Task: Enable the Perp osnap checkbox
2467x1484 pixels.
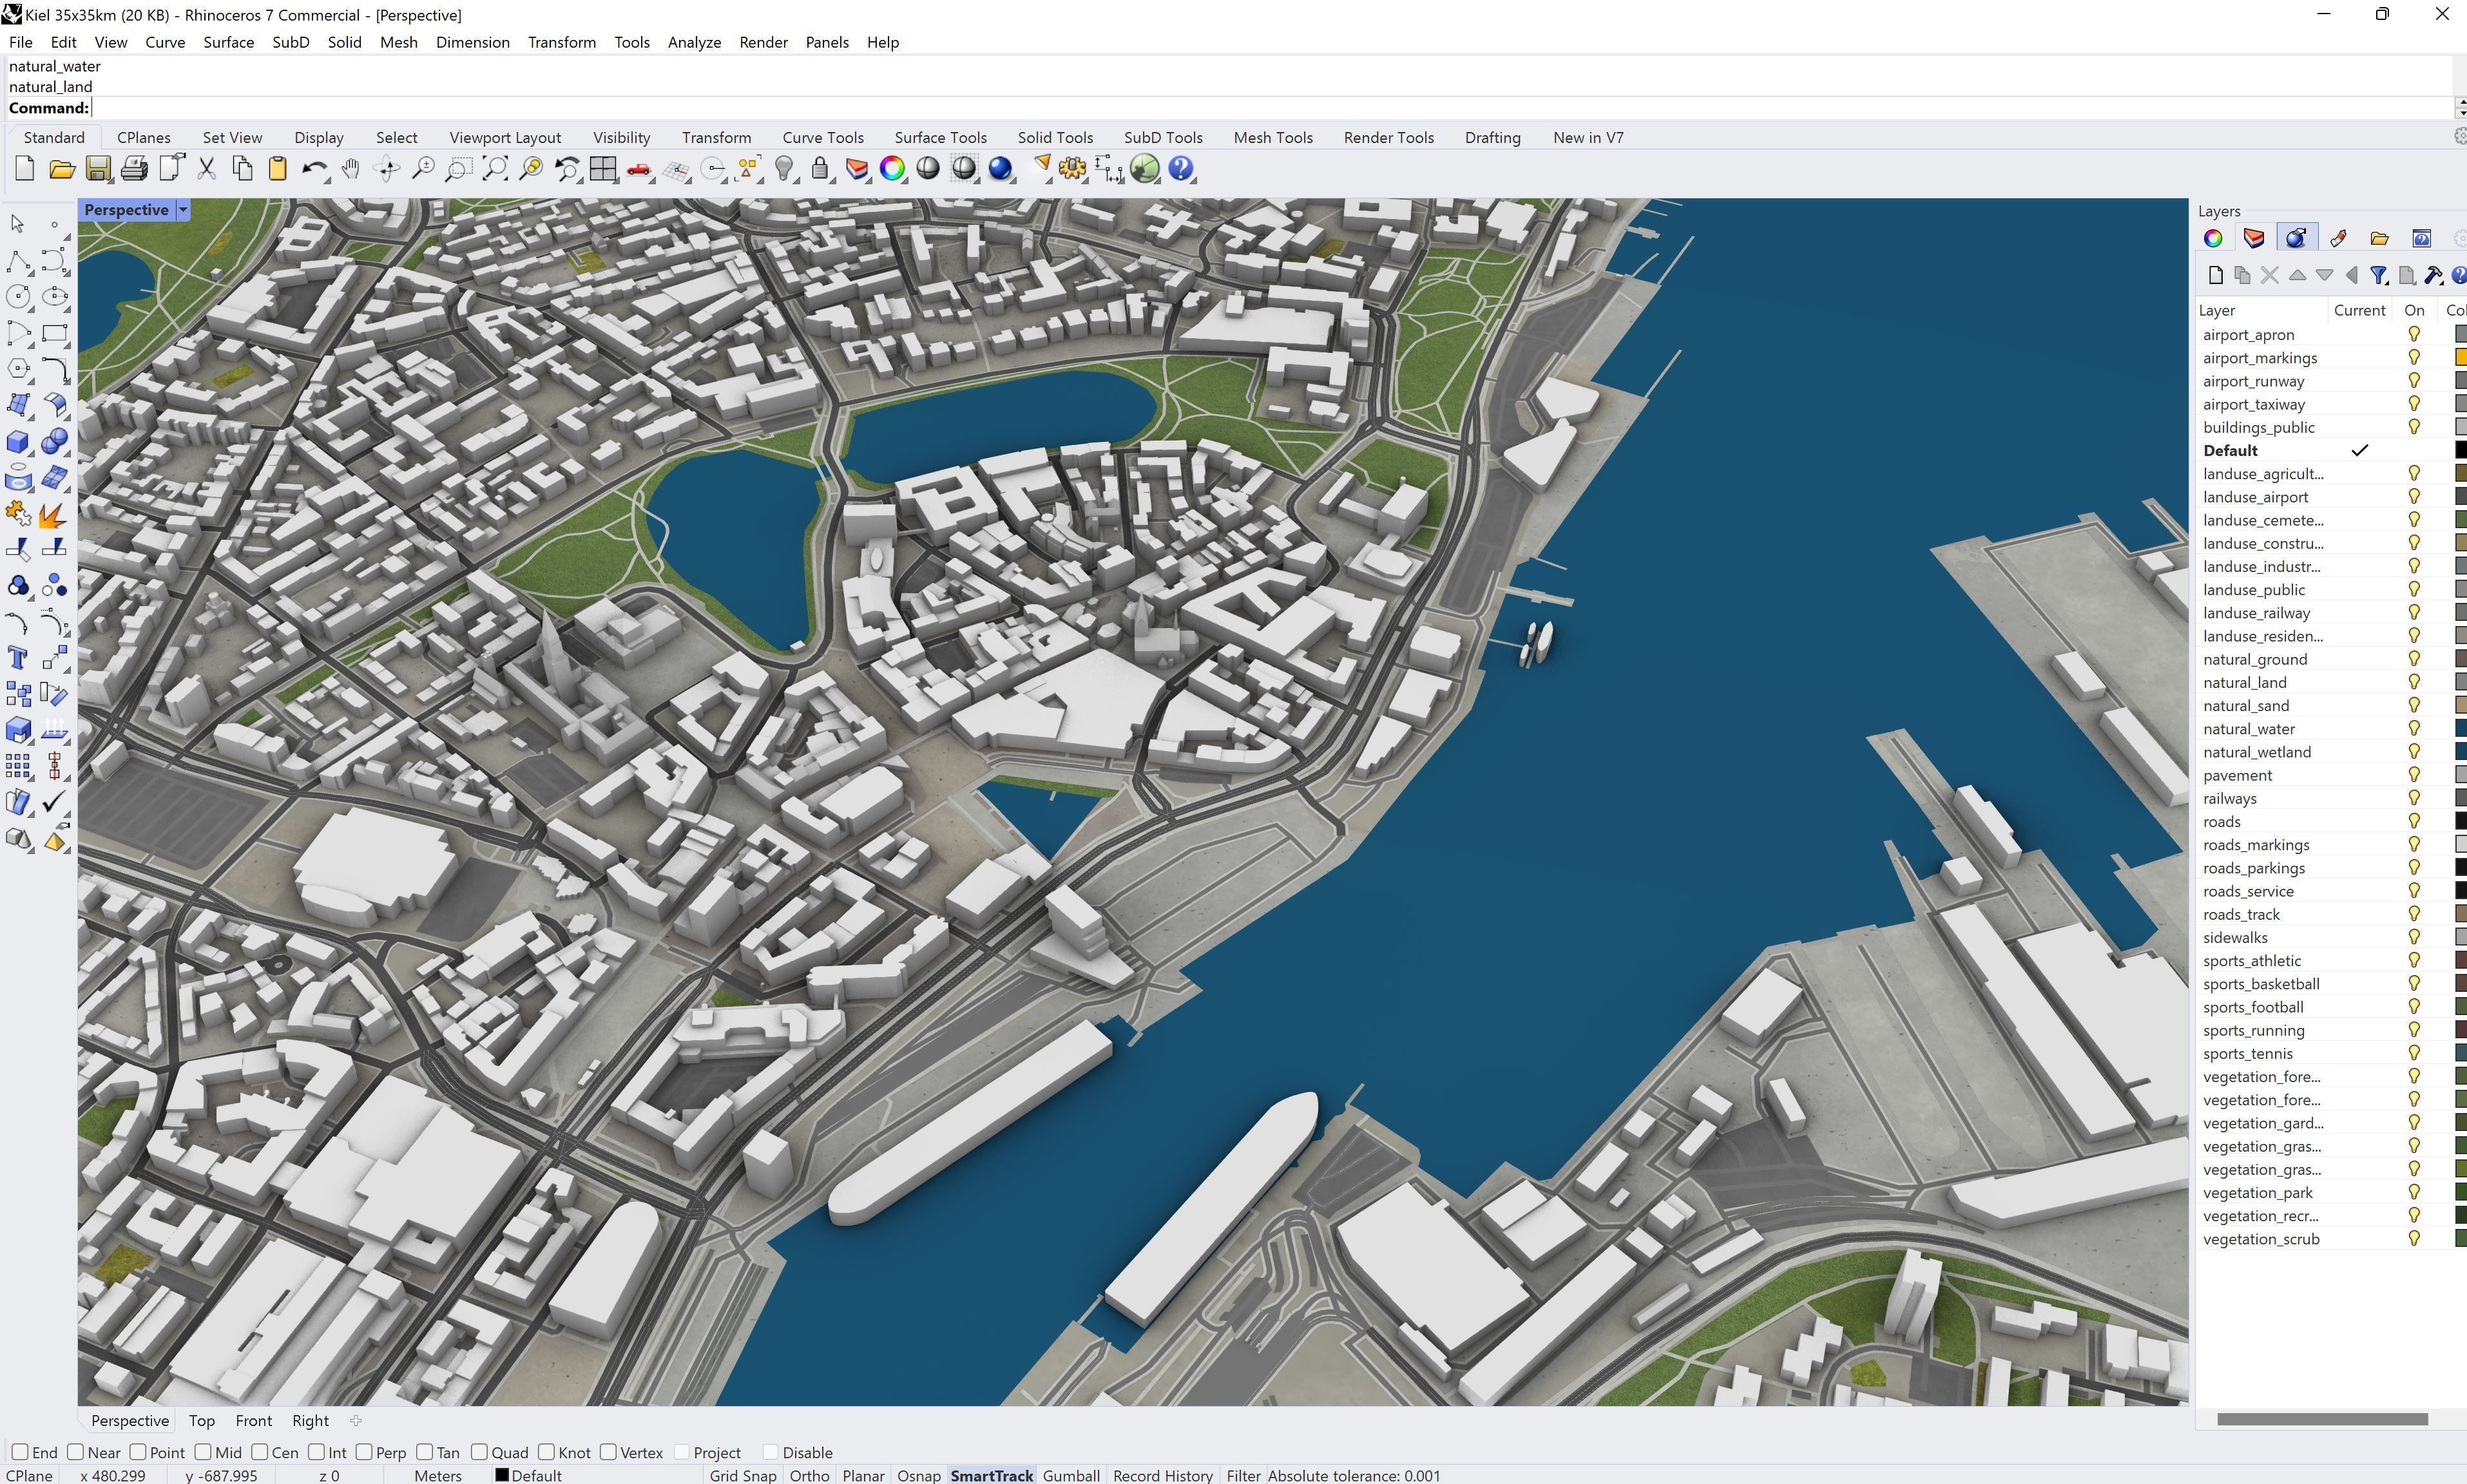Action: click(364, 1452)
